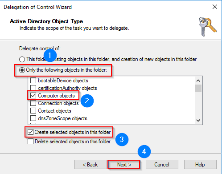Screen dimensions: 222x174
Task: Click the object list scrollbar thumb
Action: click(x=198, y=89)
